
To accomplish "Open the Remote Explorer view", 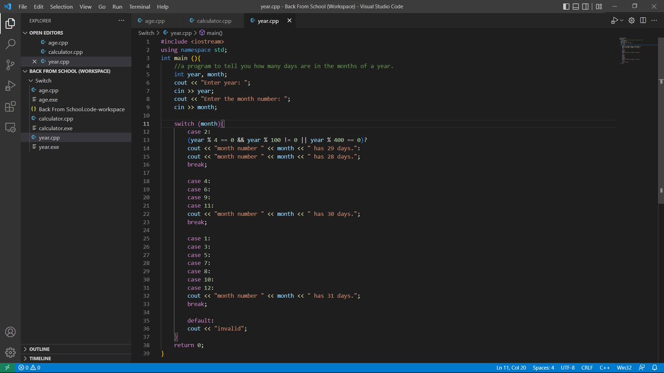I will 10,128.
